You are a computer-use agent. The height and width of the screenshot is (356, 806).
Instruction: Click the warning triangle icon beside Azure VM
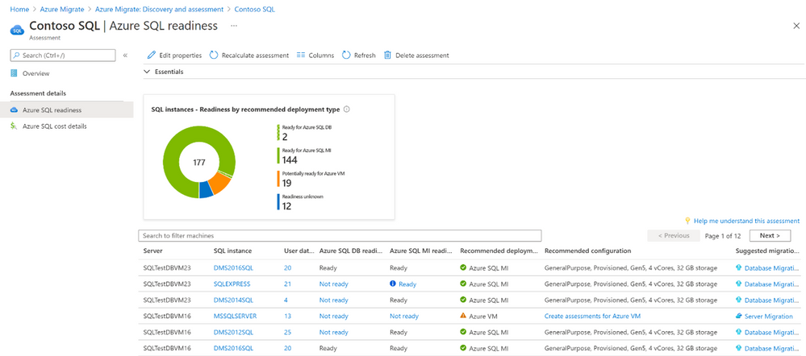463,316
